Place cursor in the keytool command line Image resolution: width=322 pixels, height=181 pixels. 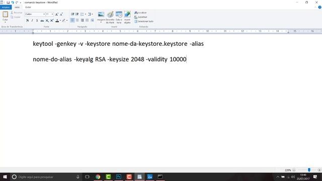(x=118, y=44)
